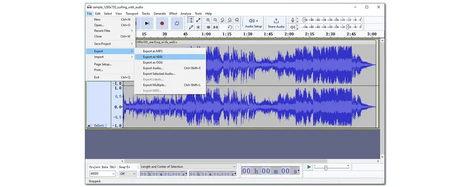469x187 pixels.
Task: Toggle the Loop playback button
Action: (x=177, y=23)
